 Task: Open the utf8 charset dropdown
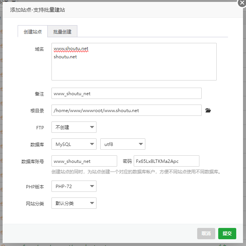pyautogui.click(x=123, y=144)
